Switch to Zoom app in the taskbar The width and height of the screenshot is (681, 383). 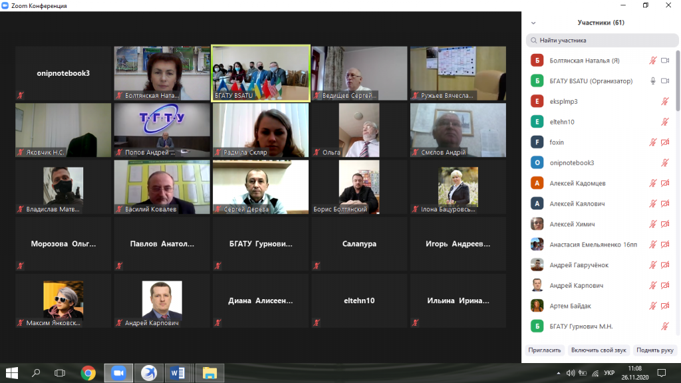coord(118,373)
